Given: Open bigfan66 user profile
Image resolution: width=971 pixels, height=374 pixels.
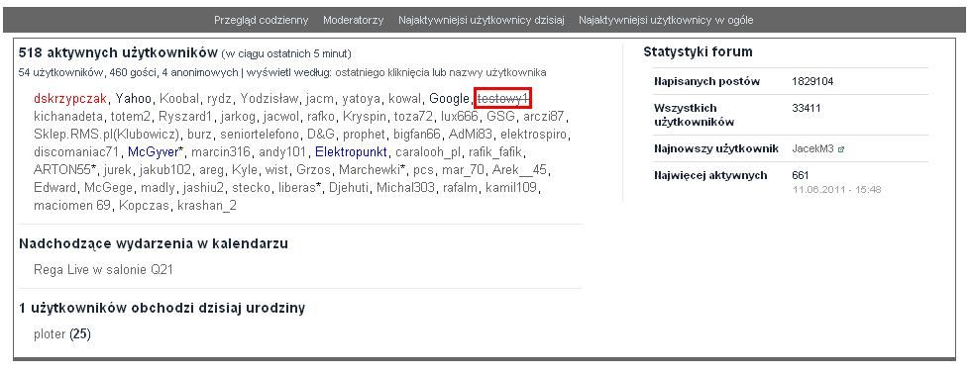Looking at the screenshot, I should [x=417, y=134].
